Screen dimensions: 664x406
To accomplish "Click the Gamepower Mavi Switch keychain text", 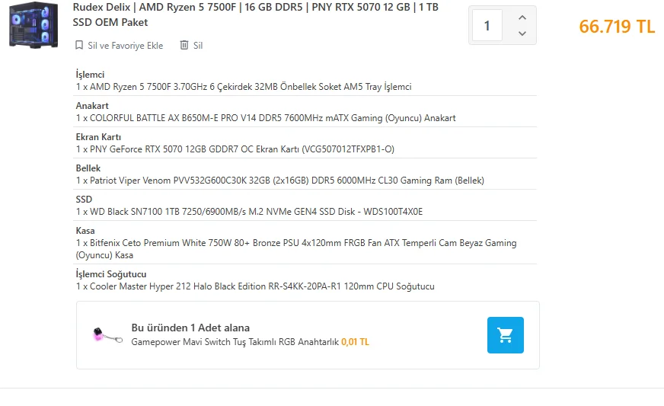I will click(235, 342).
